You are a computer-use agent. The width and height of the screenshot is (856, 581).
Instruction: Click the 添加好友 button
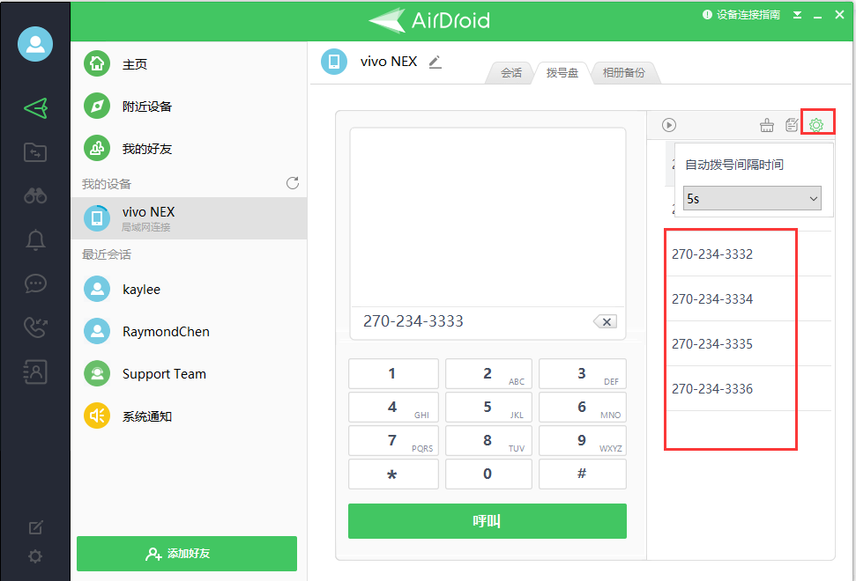click(187, 554)
